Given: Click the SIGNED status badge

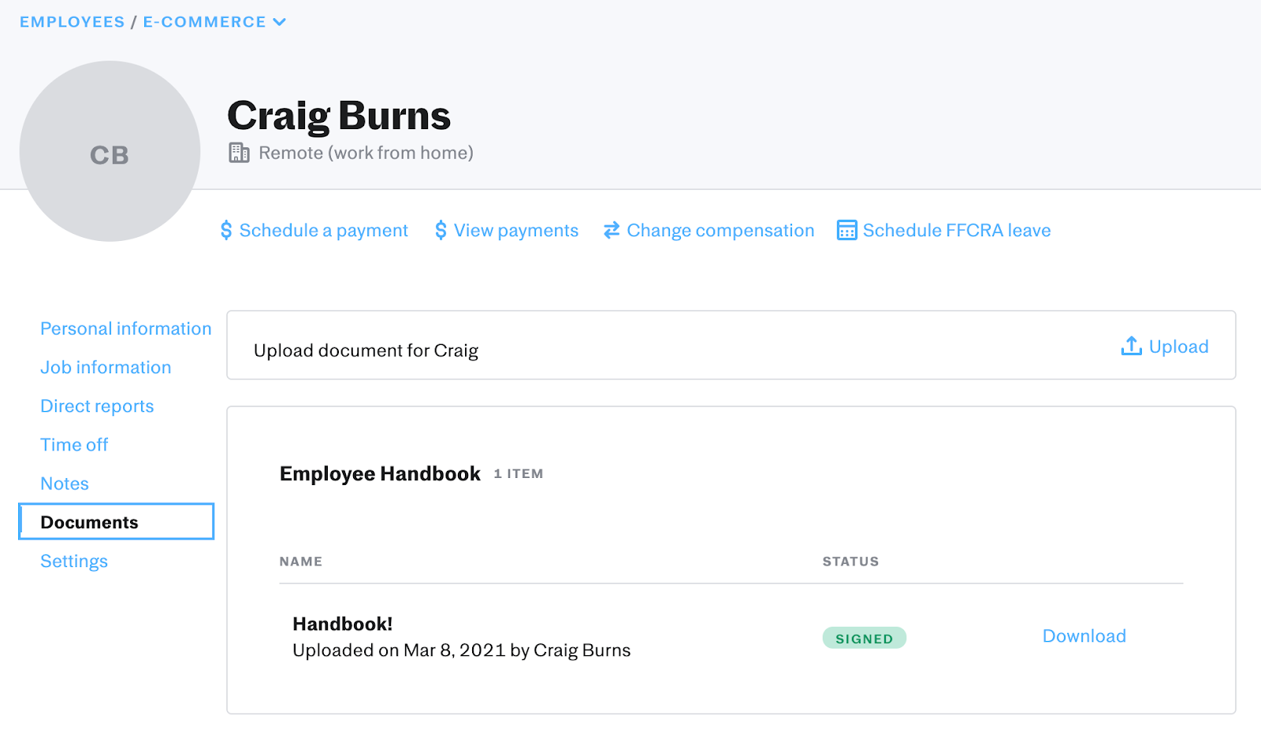Looking at the screenshot, I should click(864, 638).
